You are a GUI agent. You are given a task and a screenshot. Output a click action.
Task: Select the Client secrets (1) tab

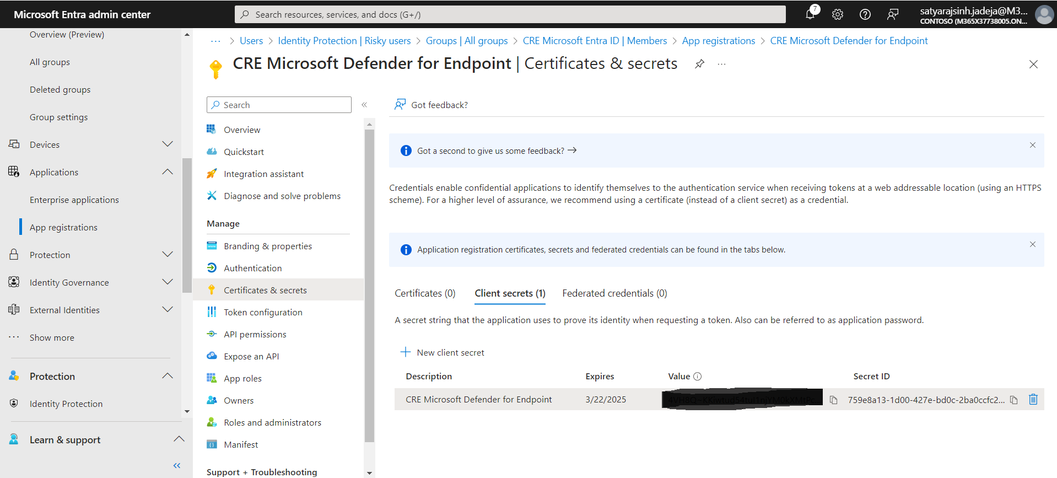tap(510, 293)
